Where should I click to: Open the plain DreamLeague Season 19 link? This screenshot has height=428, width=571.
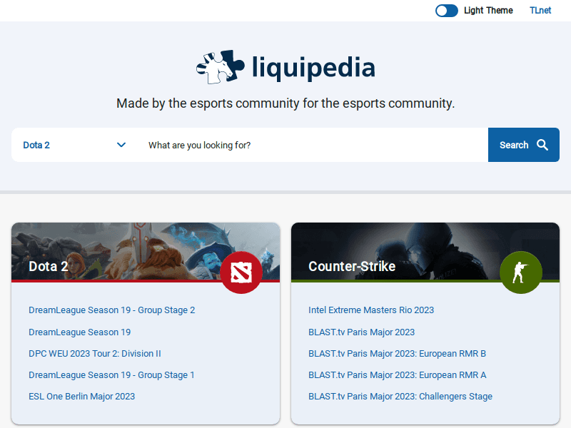80,332
